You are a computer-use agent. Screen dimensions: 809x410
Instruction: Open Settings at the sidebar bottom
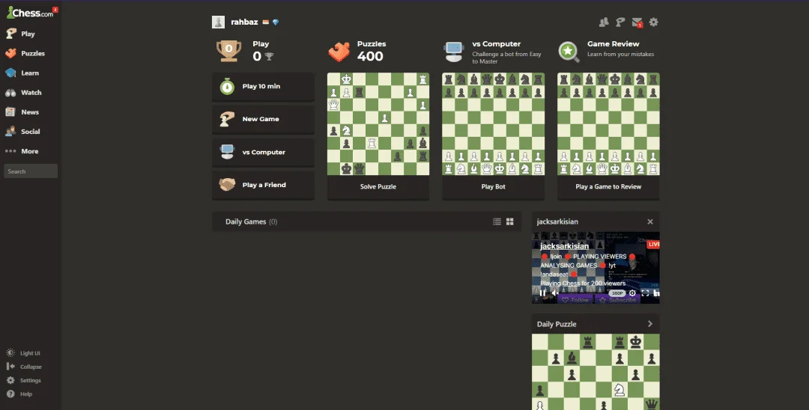(x=24, y=380)
